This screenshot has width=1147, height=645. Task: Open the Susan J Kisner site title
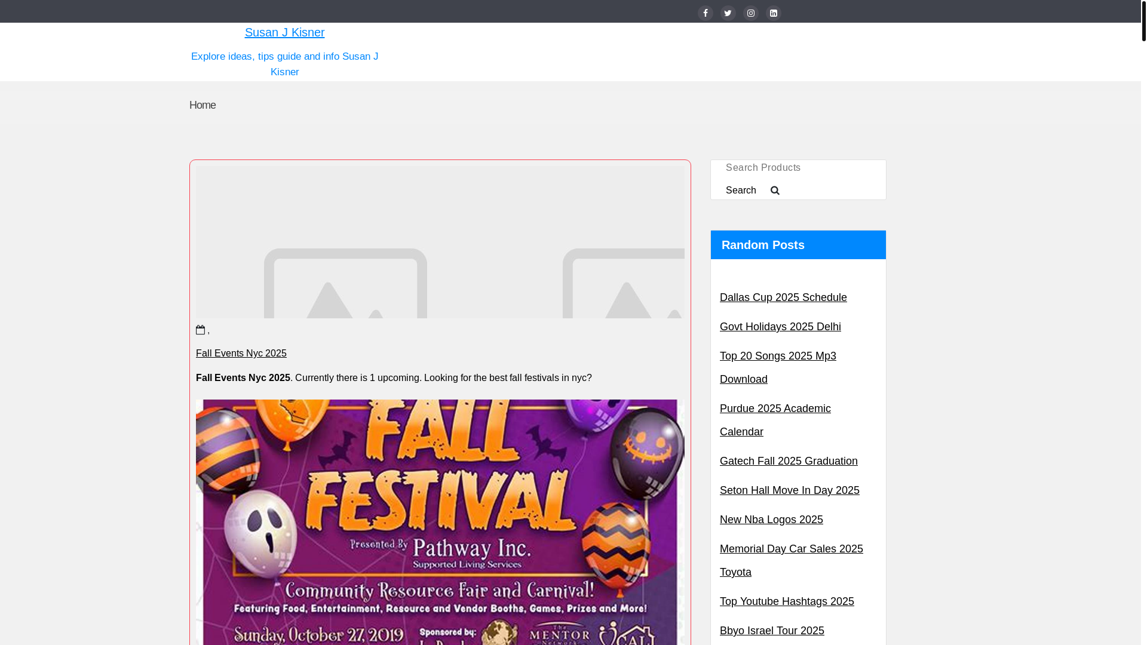[x=284, y=32]
